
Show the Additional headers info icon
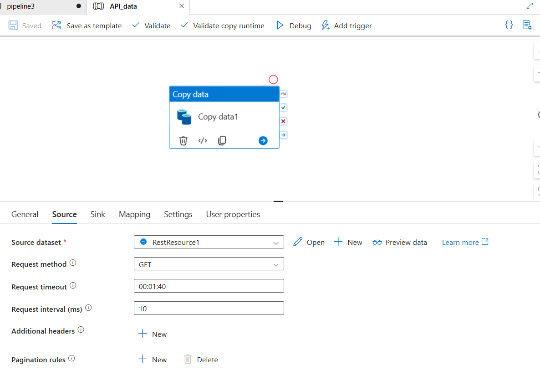point(81,330)
